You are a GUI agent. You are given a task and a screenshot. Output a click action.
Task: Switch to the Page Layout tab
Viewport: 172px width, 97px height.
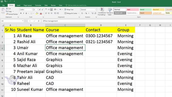28,5
